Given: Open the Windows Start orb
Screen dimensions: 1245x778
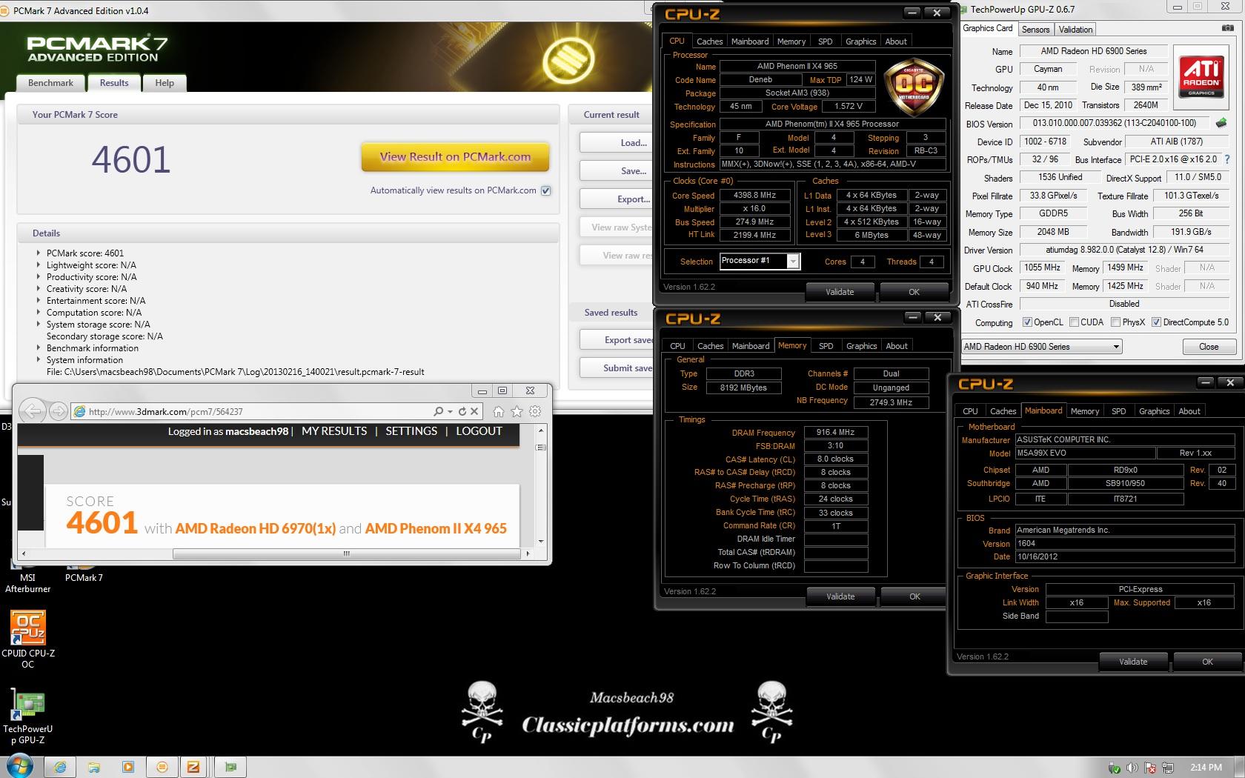Looking at the screenshot, I should [x=20, y=767].
